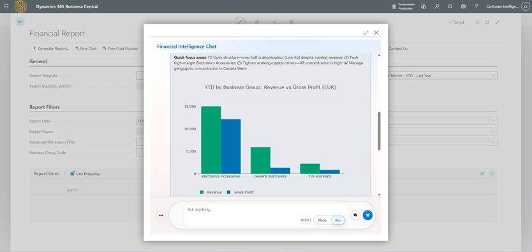Open Dynamics 365 Business Central home link
This screenshot has width=532, height=252.
(x=67, y=6)
